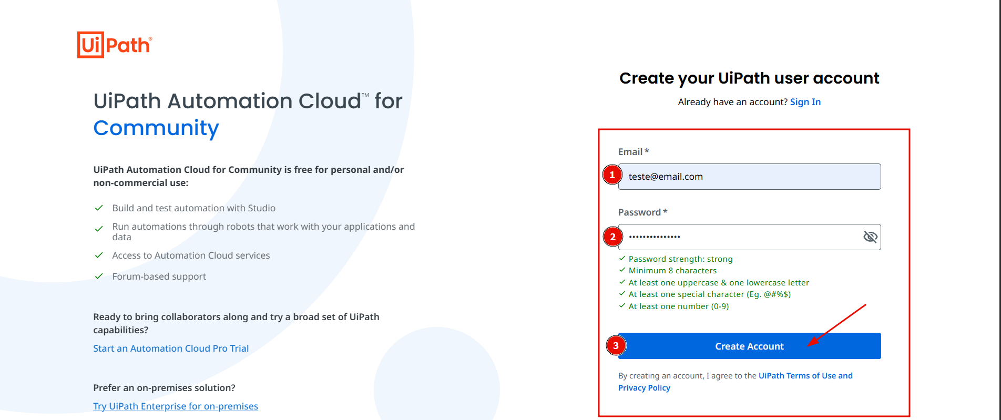
Task: Click 'Minimum 8 characters' requirement text
Action: [672, 271]
